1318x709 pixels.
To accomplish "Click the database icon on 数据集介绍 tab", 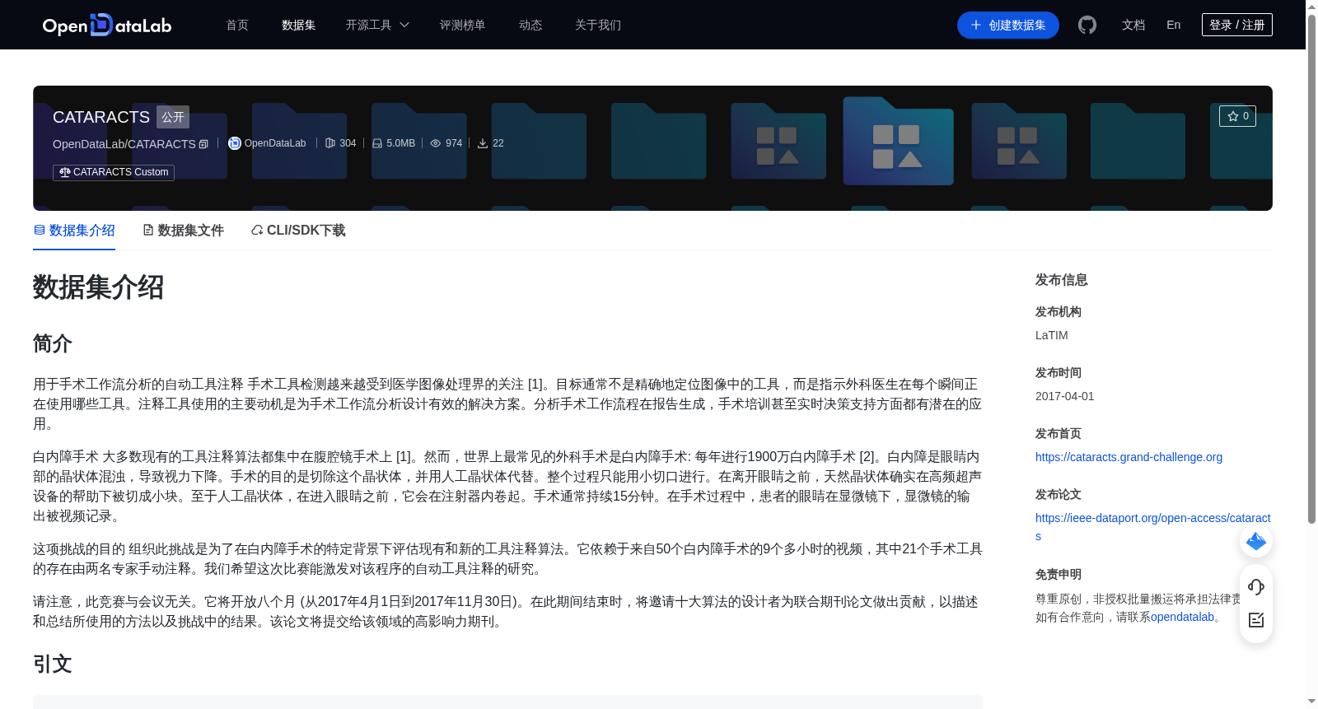I will 40,230.
